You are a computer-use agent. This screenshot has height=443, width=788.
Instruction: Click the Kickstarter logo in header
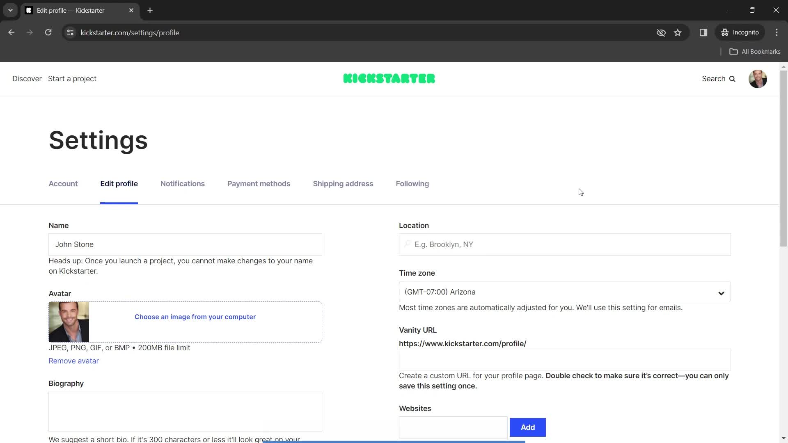[x=389, y=78]
